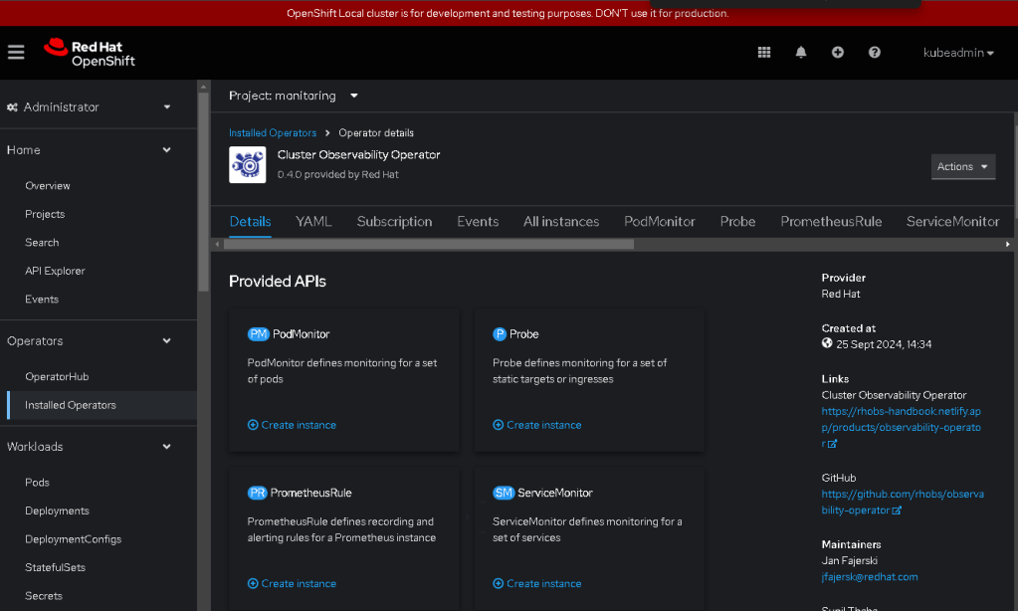Click the sidebar vertical scrollbar thumb

[203, 191]
